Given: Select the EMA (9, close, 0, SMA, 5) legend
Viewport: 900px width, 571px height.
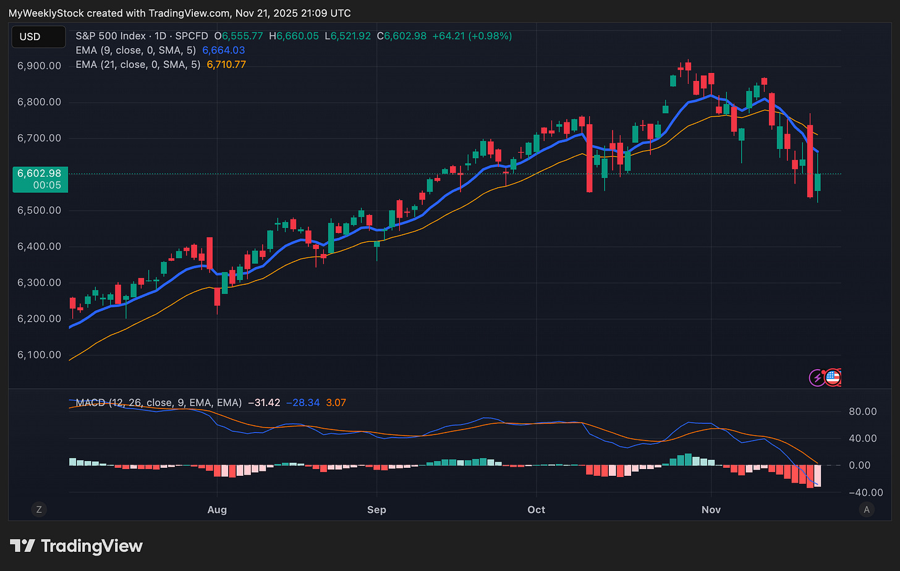Looking at the screenshot, I should coord(135,51).
